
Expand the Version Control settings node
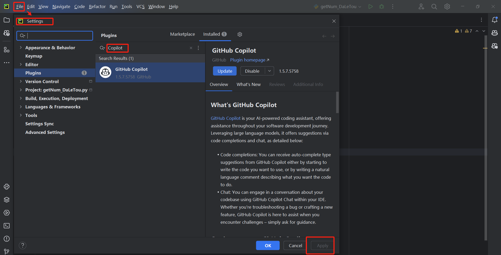pyautogui.click(x=21, y=82)
